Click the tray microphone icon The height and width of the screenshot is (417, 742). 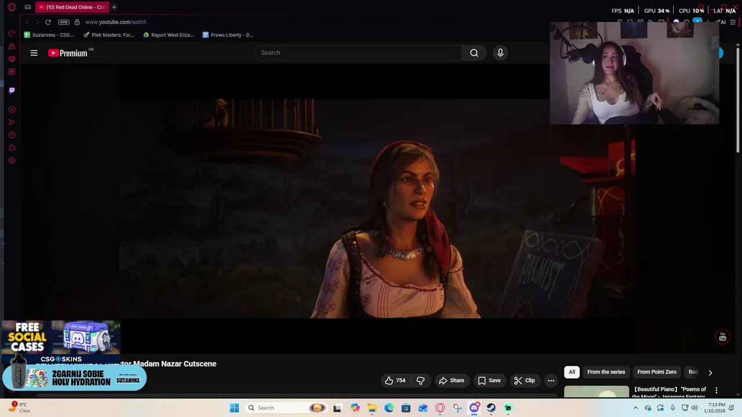pos(672,408)
